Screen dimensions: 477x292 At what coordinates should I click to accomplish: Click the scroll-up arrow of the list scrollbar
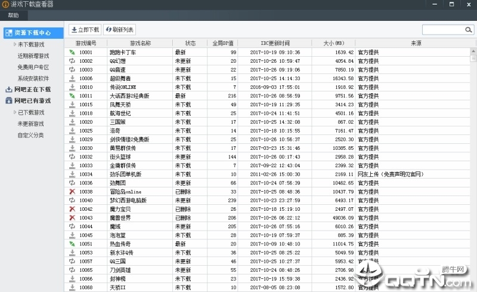[473, 51]
